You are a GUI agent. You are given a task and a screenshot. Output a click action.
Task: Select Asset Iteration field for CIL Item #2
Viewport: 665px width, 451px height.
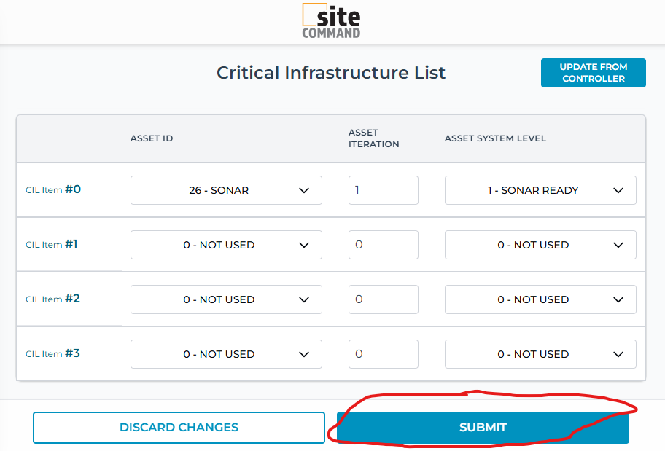[x=383, y=299]
